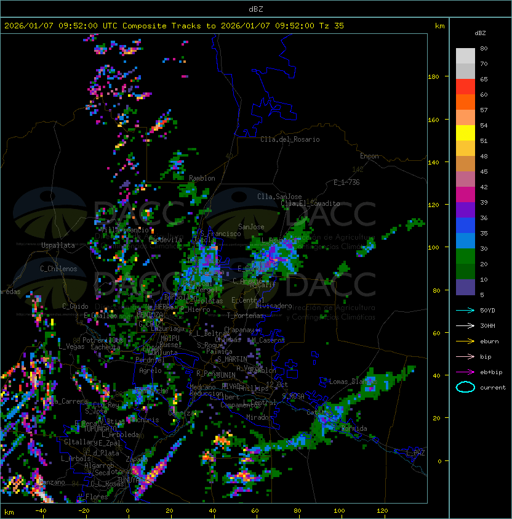Click the 'Chapanay' place label

pyautogui.click(x=239, y=330)
